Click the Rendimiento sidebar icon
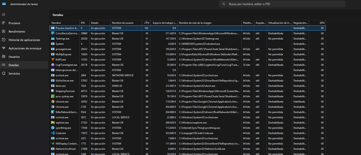 click(x=4, y=31)
